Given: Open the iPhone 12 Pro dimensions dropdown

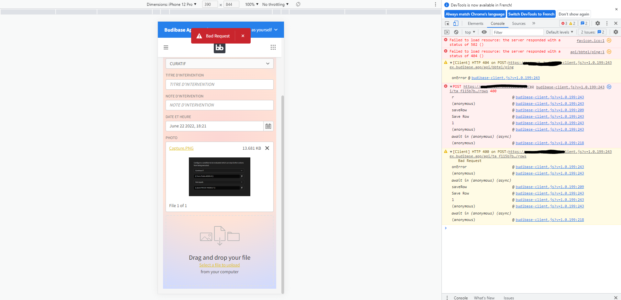Looking at the screenshot, I should [171, 4].
